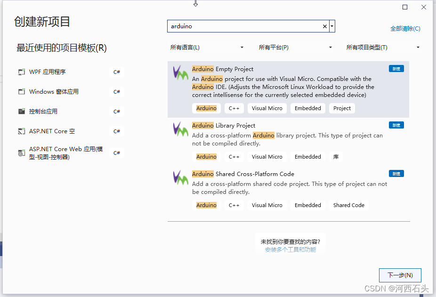Click the Windows 窗体应用 template icon
Image resolution: width=436 pixels, height=297 pixels.
point(22,91)
